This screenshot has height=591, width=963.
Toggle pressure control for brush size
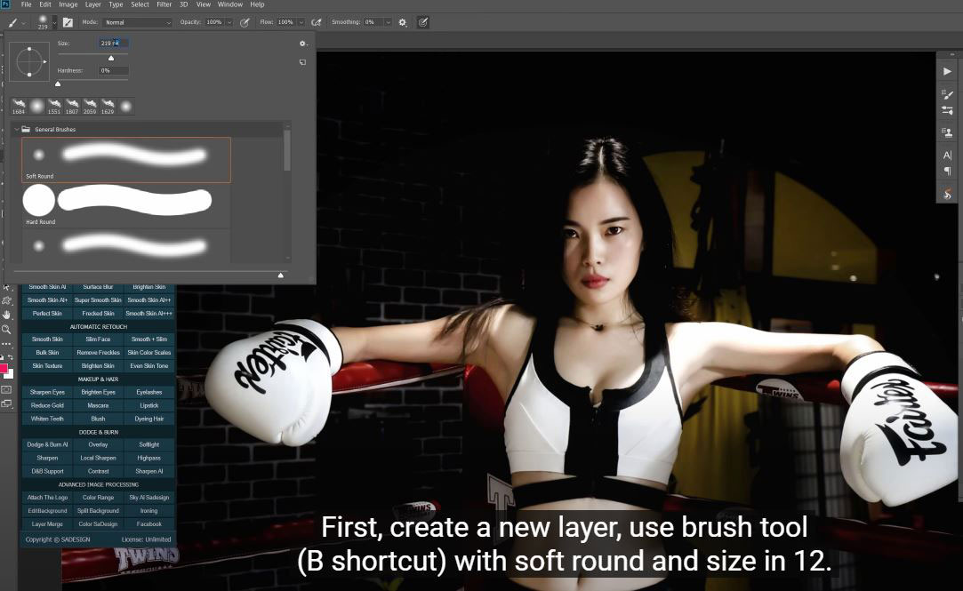(x=423, y=22)
